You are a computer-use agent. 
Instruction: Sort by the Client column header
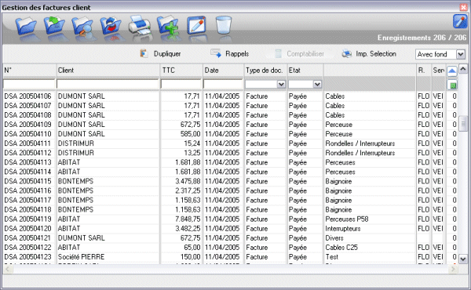click(x=108, y=71)
